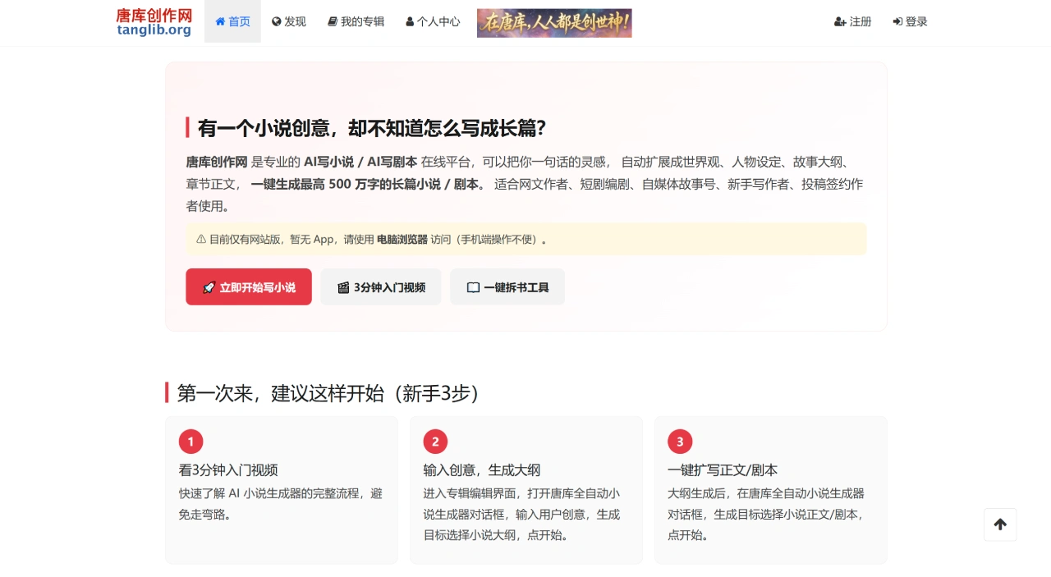Viewport: 1051px width, 577px height.
Task: Click the red step 1 circle
Action: click(190, 442)
